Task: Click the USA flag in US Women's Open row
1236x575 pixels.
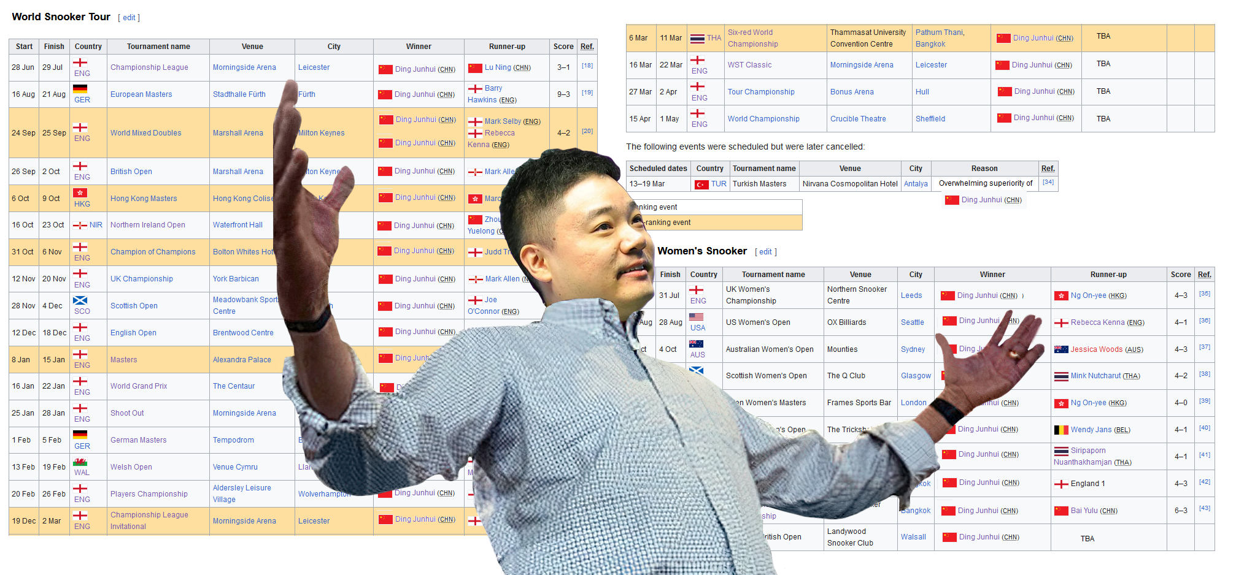Action: [696, 317]
